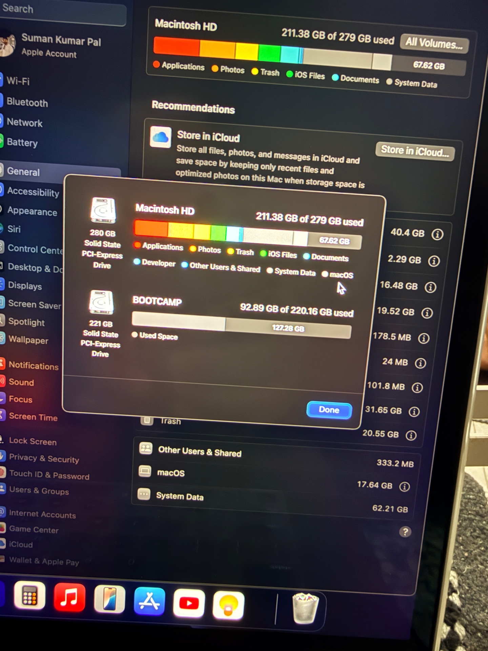The width and height of the screenshot is (488, 651).
Task: Click the 127.28 GB free space label
Action: click(288, 328)
